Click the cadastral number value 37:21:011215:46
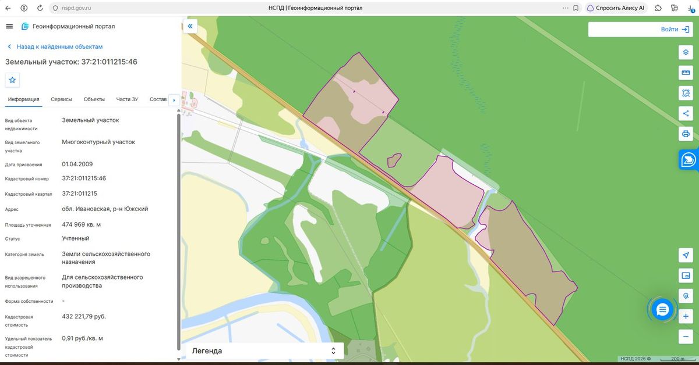 coord(84,178)
